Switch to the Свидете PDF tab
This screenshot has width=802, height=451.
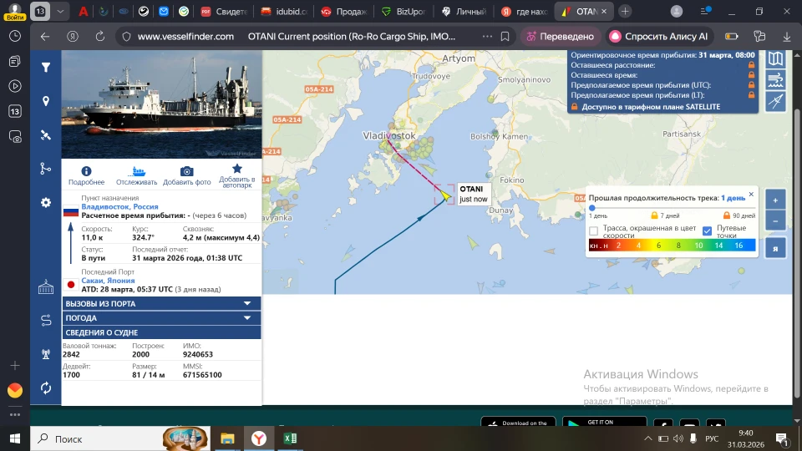[224, 11]
